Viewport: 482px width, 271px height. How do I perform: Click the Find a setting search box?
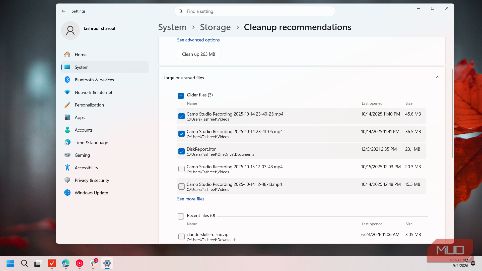click(x=255, y=11)
